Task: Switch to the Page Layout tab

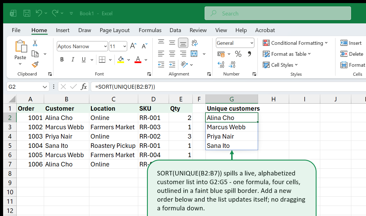Action: tap(115, 30)
